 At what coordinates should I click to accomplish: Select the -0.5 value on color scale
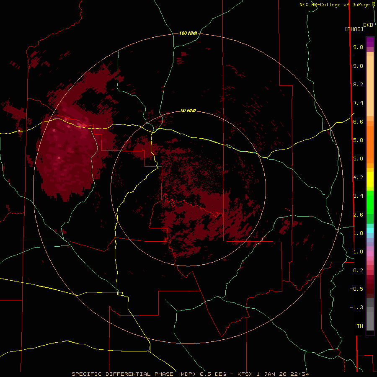356,289
